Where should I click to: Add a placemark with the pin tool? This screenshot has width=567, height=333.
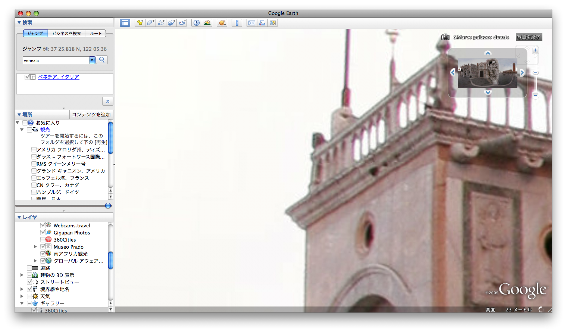(x=140, y=23)
